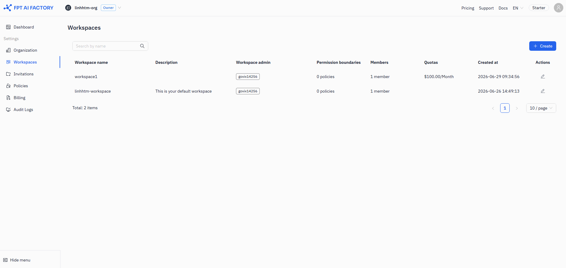
Task: Click the Hide menu collapse icon
Action: (5, 260)
